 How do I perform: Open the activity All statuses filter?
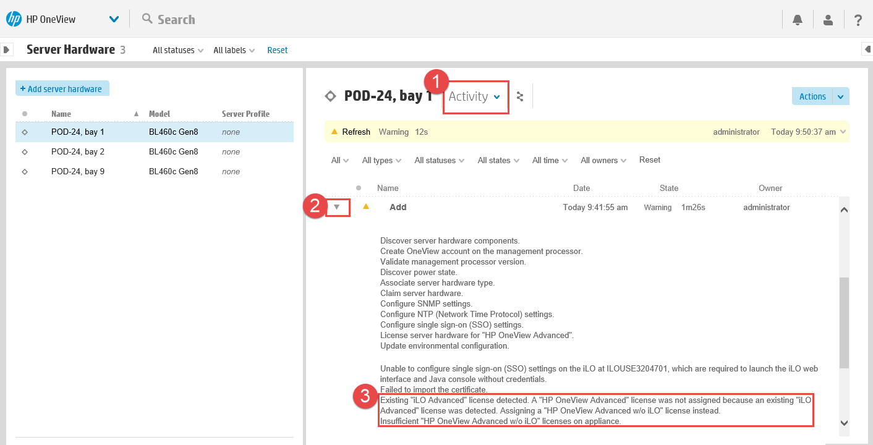pyautogui.click(x=440, y=160)
